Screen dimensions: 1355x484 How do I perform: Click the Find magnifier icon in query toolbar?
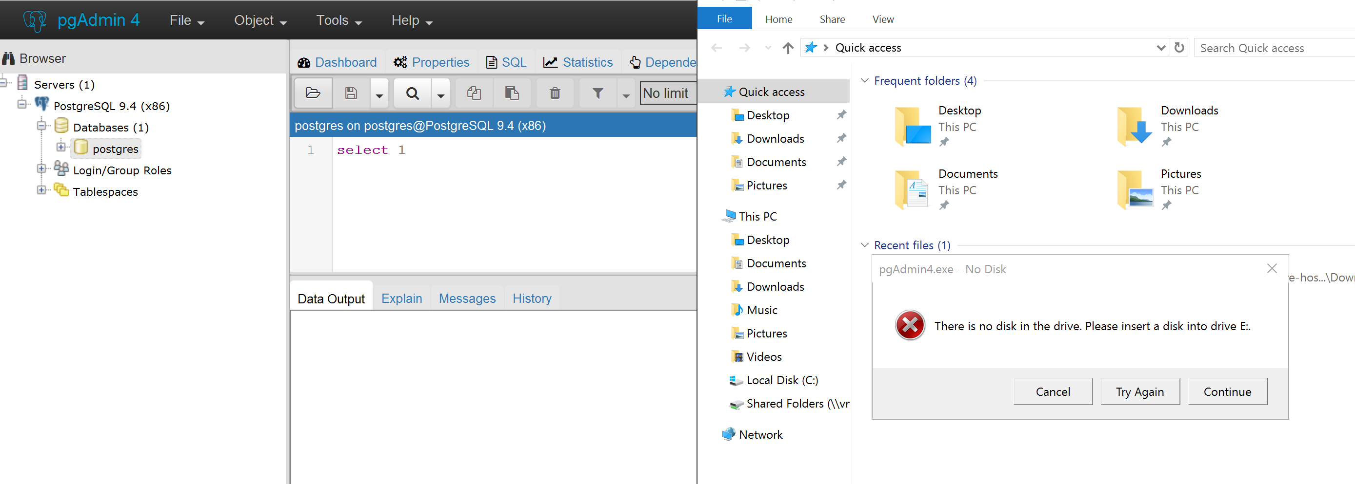412,93
